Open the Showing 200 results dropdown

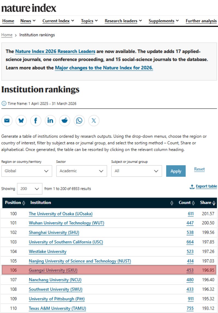pyautogui.click(x=30, y=189)
